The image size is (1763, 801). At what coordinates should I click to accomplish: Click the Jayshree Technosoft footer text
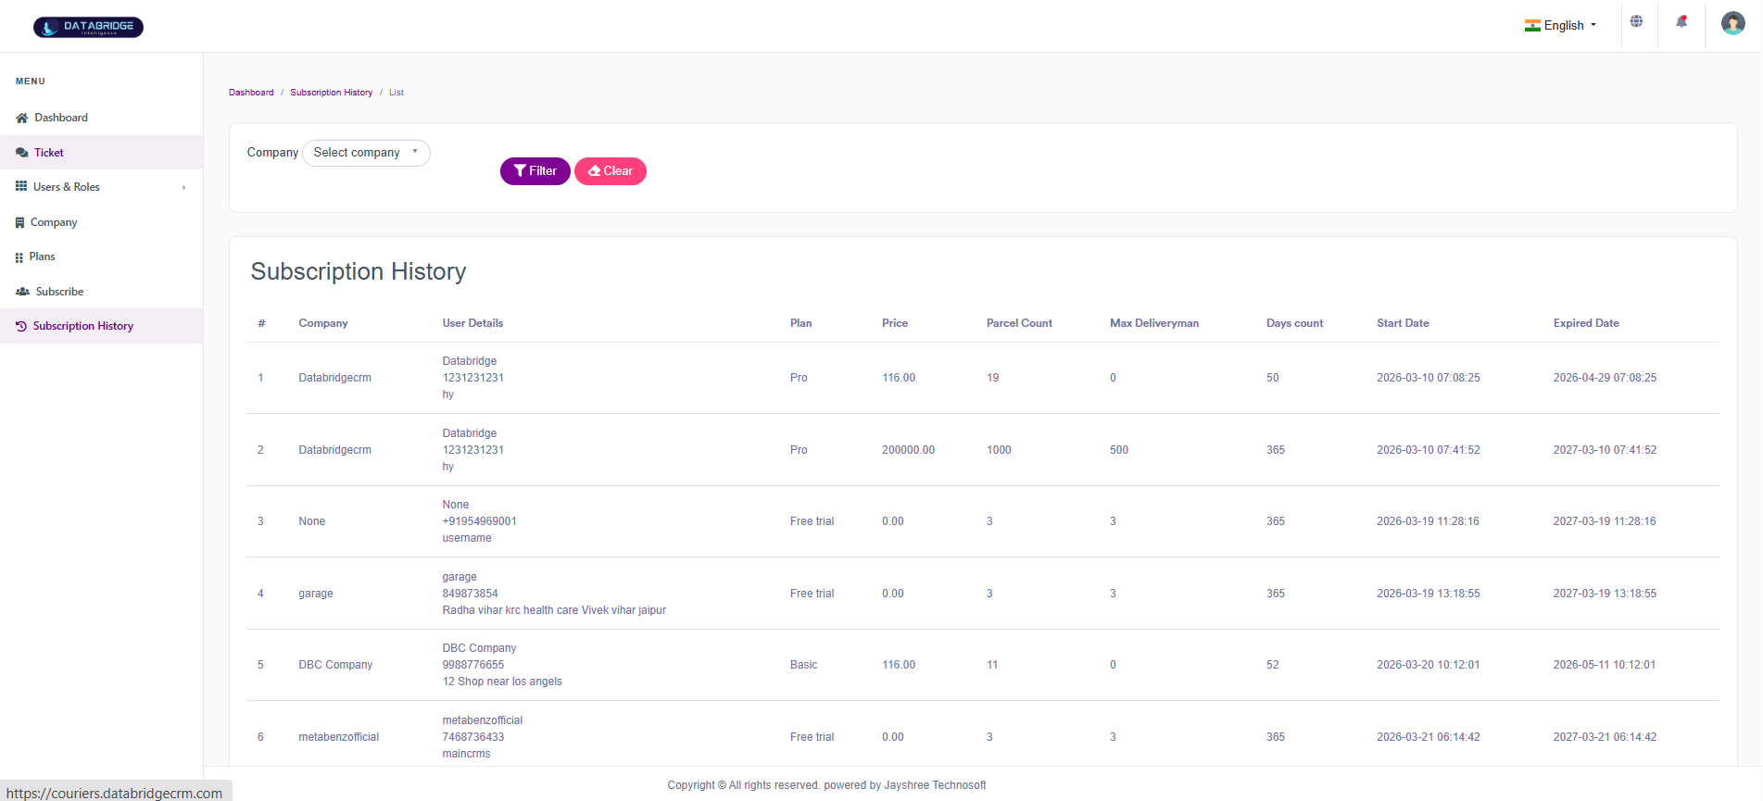coord(935,785)
